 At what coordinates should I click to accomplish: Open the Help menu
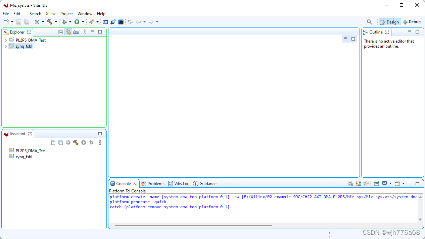coord(101,14)
